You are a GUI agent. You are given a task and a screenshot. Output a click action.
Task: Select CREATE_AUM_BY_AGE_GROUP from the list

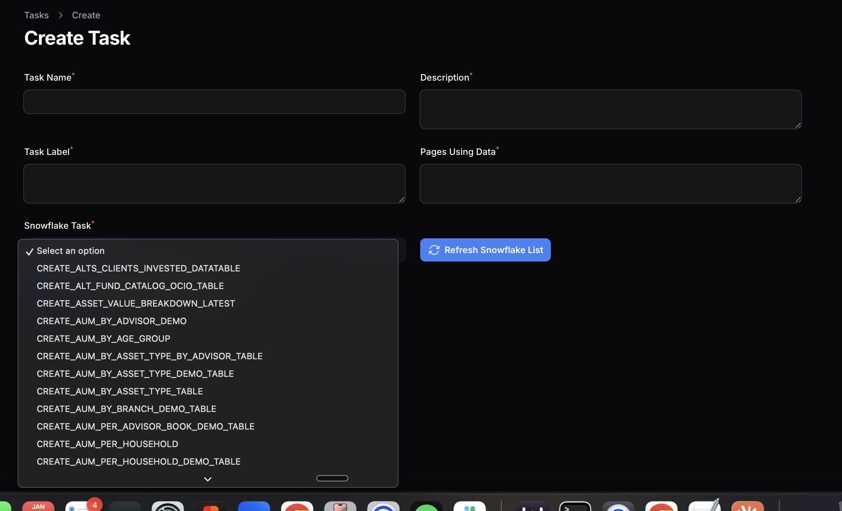click(103, 339)
